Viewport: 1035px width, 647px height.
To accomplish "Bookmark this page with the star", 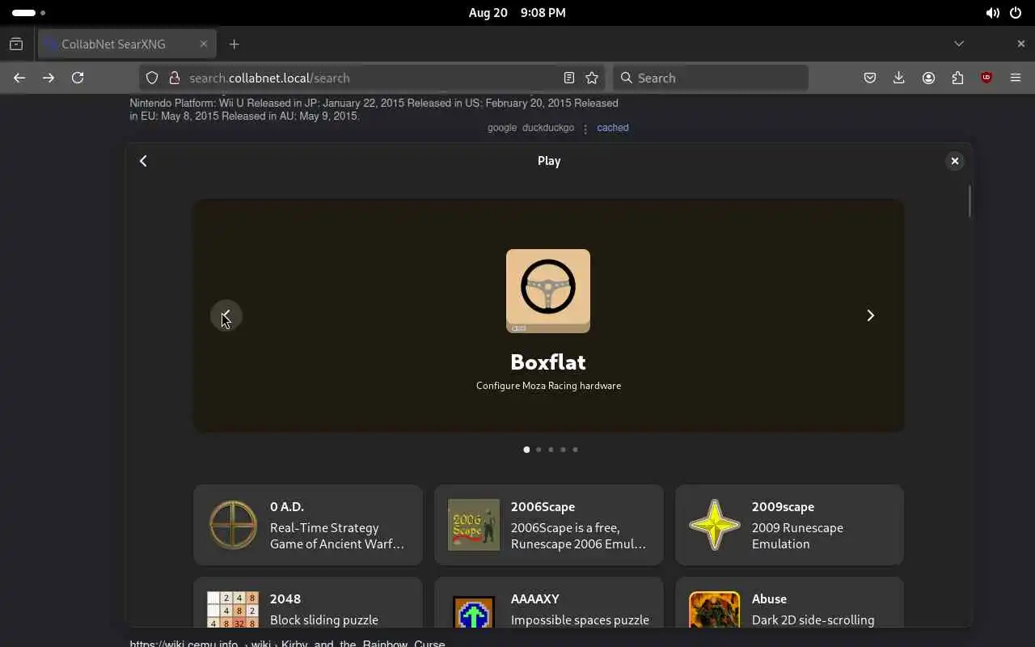I will (x=592, y=78).
